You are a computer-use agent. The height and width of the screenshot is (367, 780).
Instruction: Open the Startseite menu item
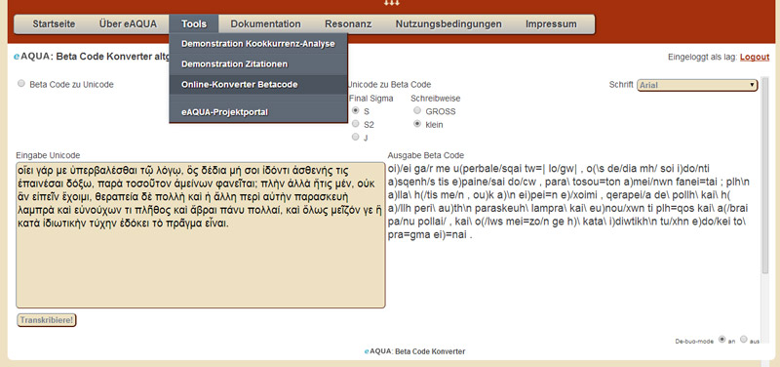coord(54,23)
